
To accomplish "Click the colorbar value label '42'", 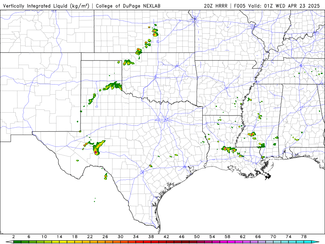I will (167, 237).
